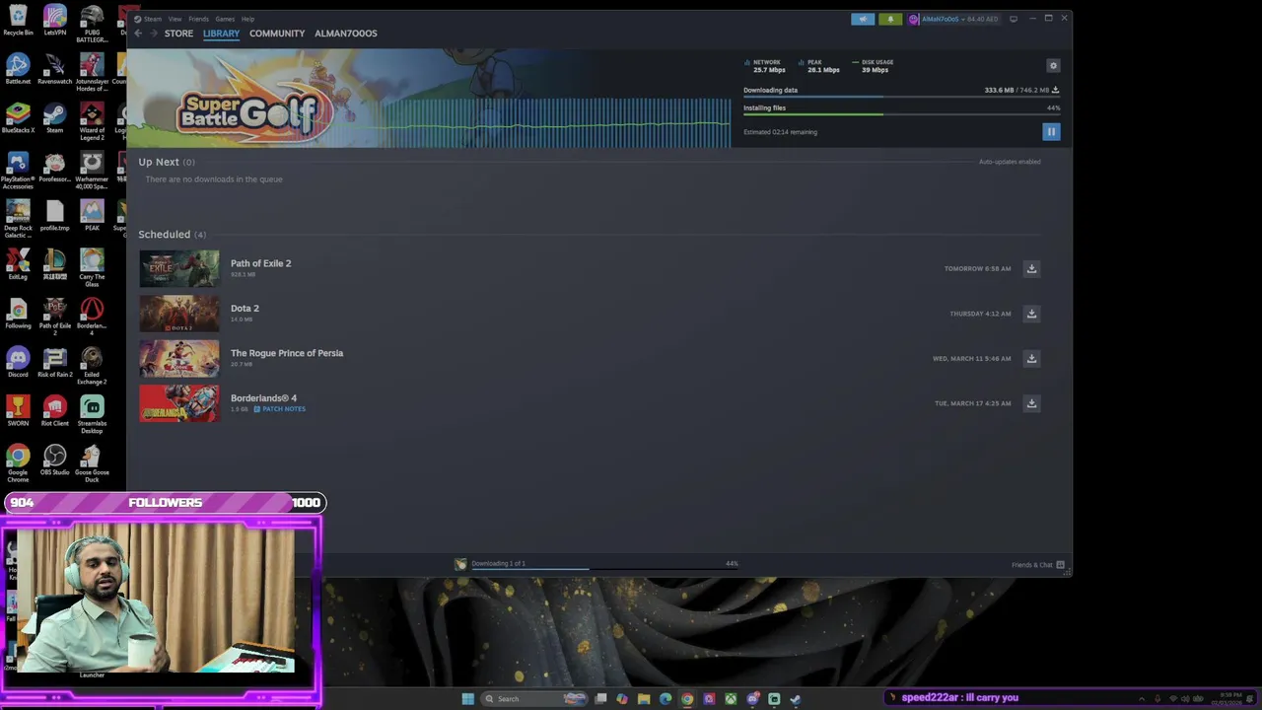1262x710 pixels.
Task: Click the Steam taskbar icon
Action: pos(796,699)
